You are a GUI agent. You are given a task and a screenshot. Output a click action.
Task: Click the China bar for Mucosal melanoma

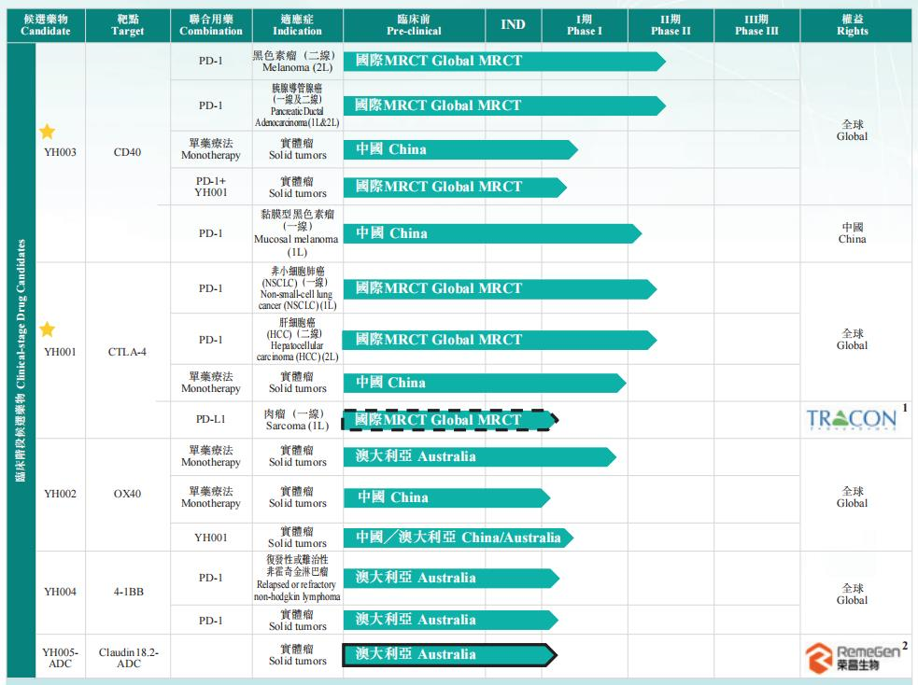point(490,233)
